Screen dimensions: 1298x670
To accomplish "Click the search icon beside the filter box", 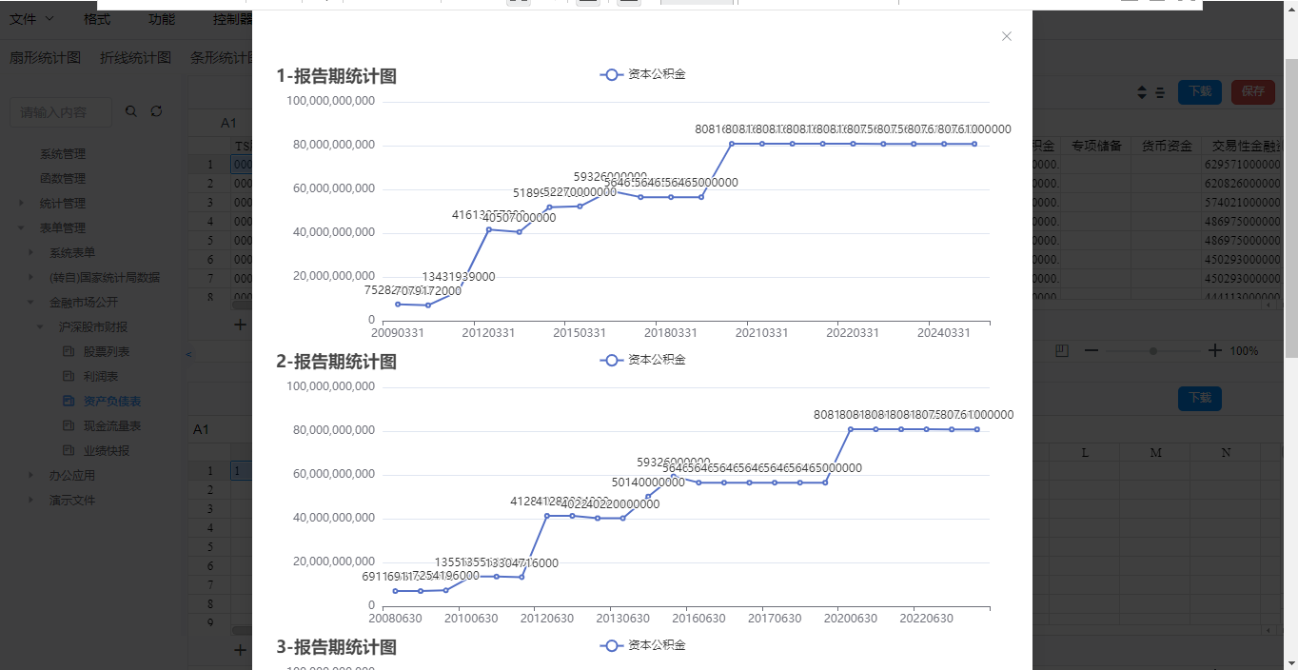I will (131, 111).
